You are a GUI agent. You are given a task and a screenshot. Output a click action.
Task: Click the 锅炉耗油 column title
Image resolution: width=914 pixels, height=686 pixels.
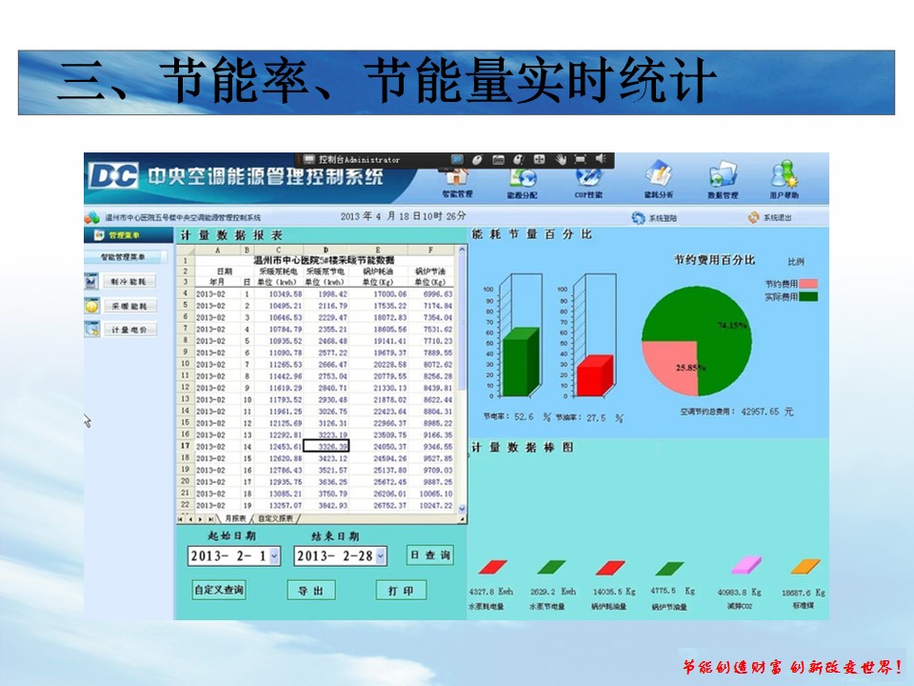tap(378, 272)
